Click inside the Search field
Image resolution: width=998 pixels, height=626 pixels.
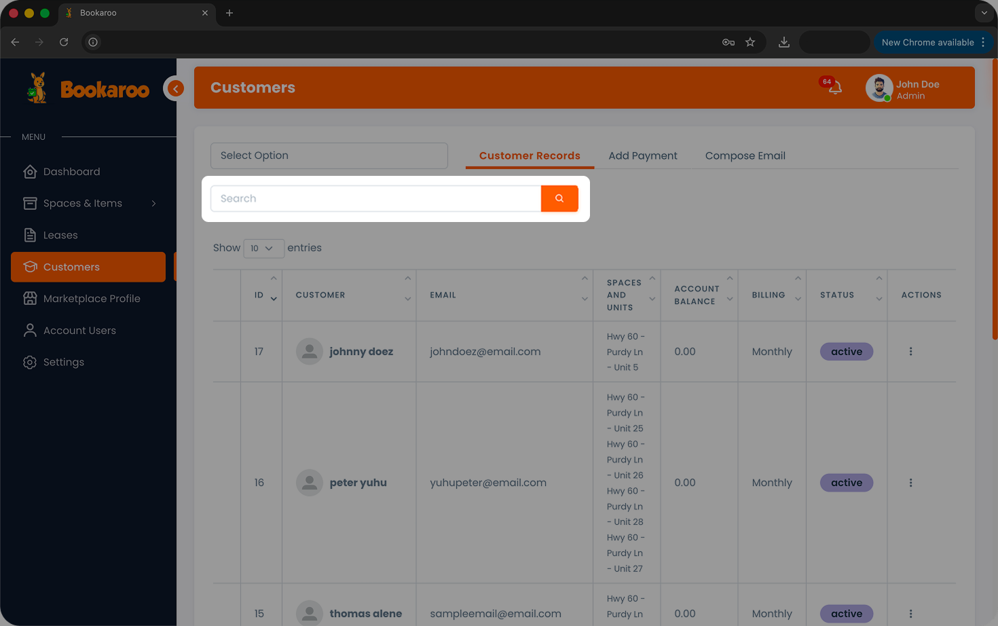375,198
